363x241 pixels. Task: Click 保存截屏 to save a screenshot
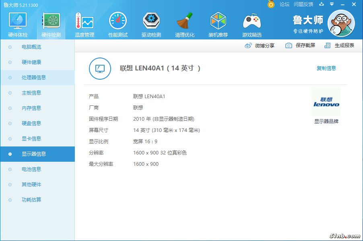(x=301, y=46)
